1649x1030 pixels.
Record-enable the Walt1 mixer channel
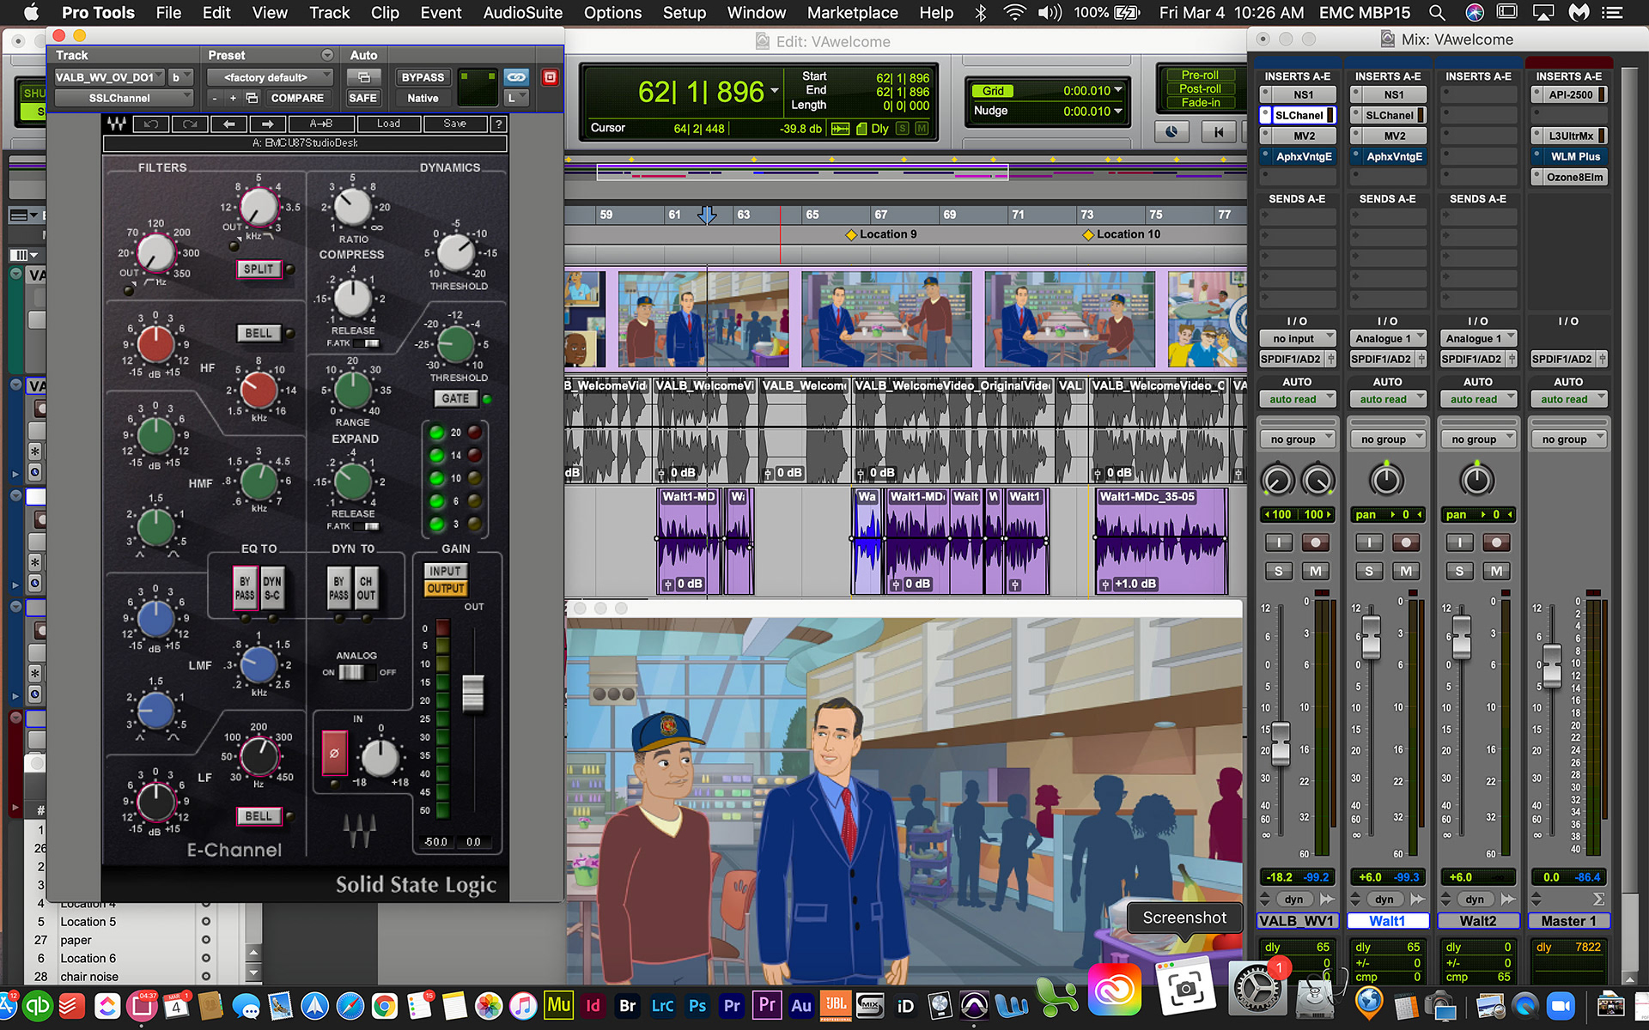click(1405, 542)
